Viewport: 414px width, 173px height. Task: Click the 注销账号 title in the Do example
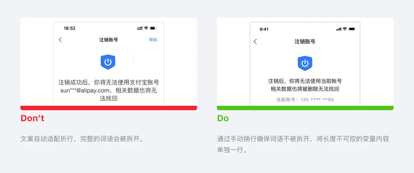click(305, 42)
